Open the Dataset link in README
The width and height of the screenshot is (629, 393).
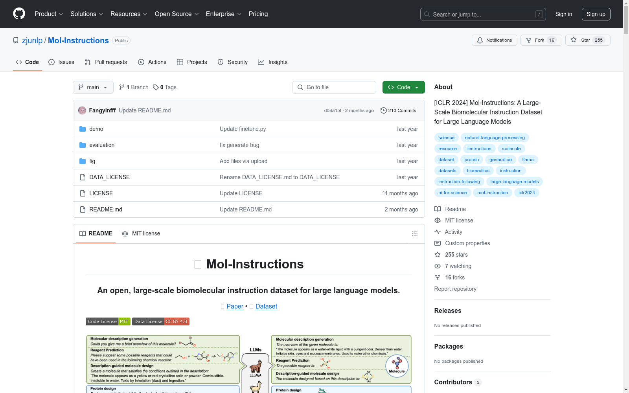266,306
